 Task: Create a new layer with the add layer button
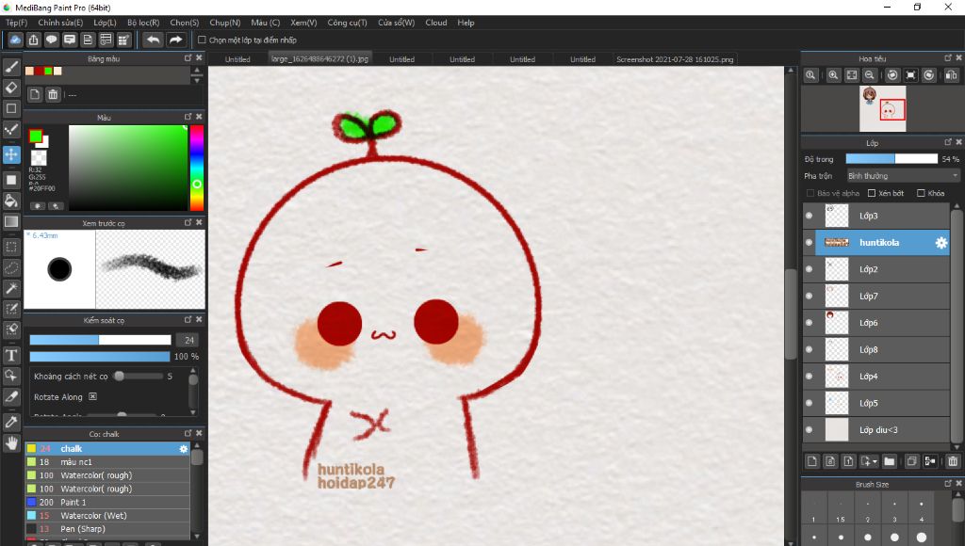click(811, 460)
